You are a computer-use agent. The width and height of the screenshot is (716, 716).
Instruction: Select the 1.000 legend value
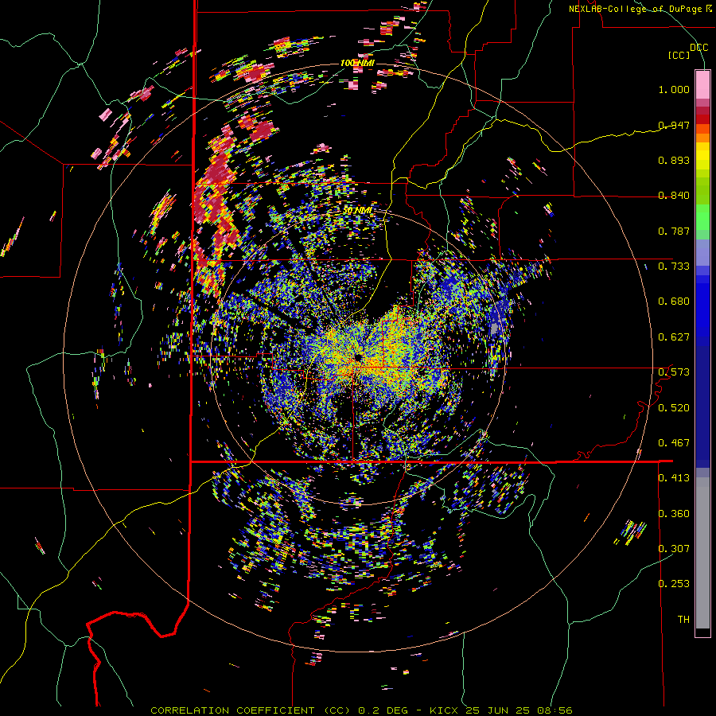pyautogui.click(x=674, y=89)
